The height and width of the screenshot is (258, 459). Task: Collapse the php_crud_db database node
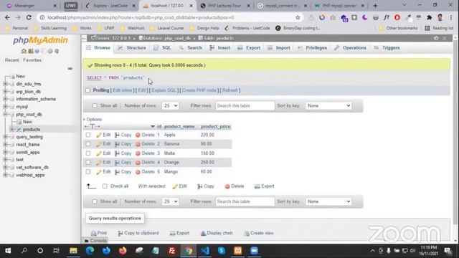point(5,115)
